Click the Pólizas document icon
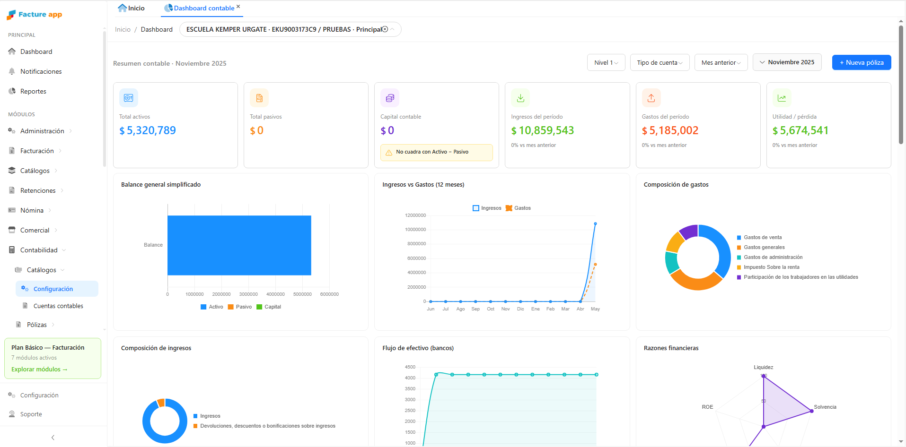This screenshot has width=906, height=447. 18,325
